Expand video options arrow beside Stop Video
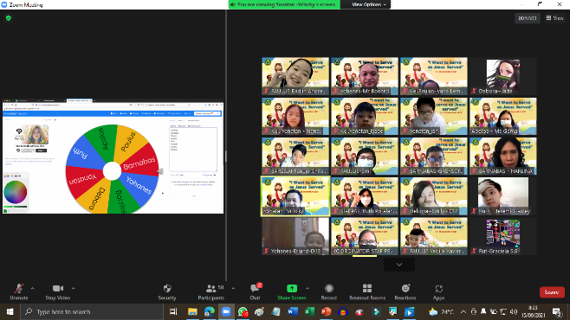The image size is (570, 320). pyautogui.click(x=73, y=289)
